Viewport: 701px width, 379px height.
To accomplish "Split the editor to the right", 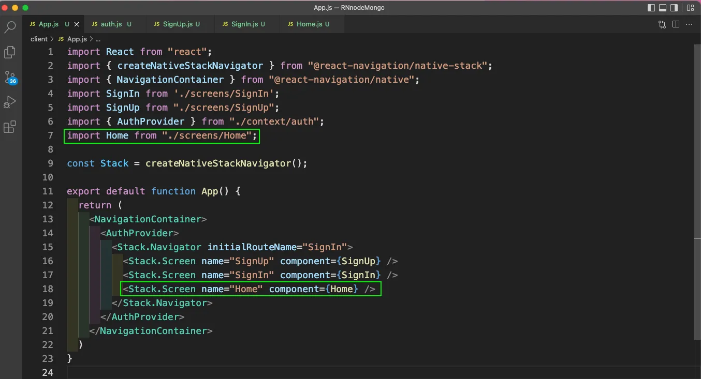I will pyautogui.click(x=676, y=24).
